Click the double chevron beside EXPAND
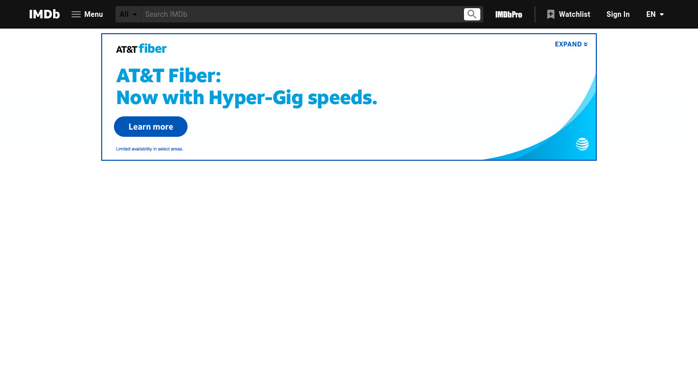This screenshot has width=698, height=392. [x=586, y=44]
